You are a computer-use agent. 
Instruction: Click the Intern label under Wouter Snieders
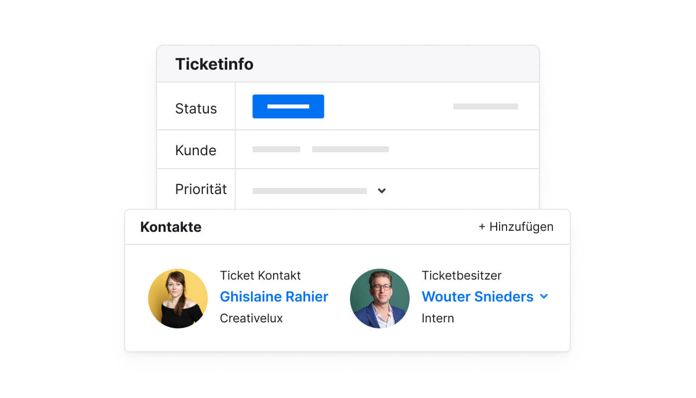[438, 318]
